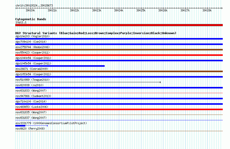230x149 pixels.
Task: Click the 39026k ruler tick label
Action: point(163,10)
